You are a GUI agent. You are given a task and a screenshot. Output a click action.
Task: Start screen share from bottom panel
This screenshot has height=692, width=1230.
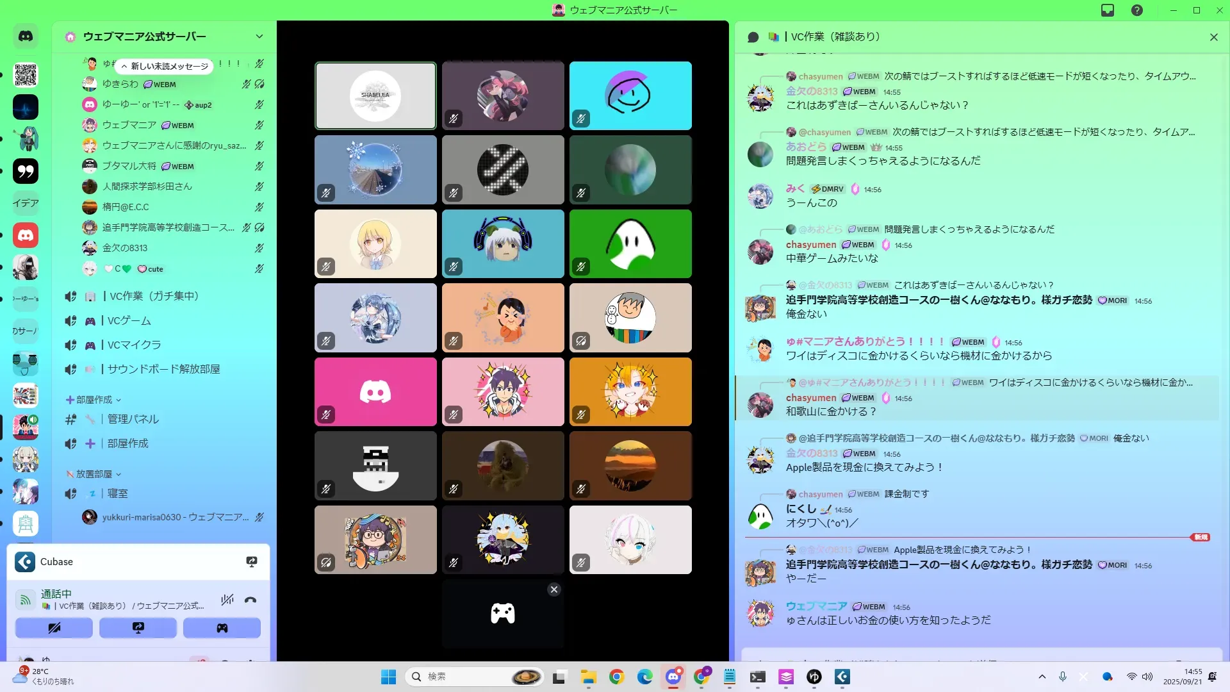click(138, 628)
